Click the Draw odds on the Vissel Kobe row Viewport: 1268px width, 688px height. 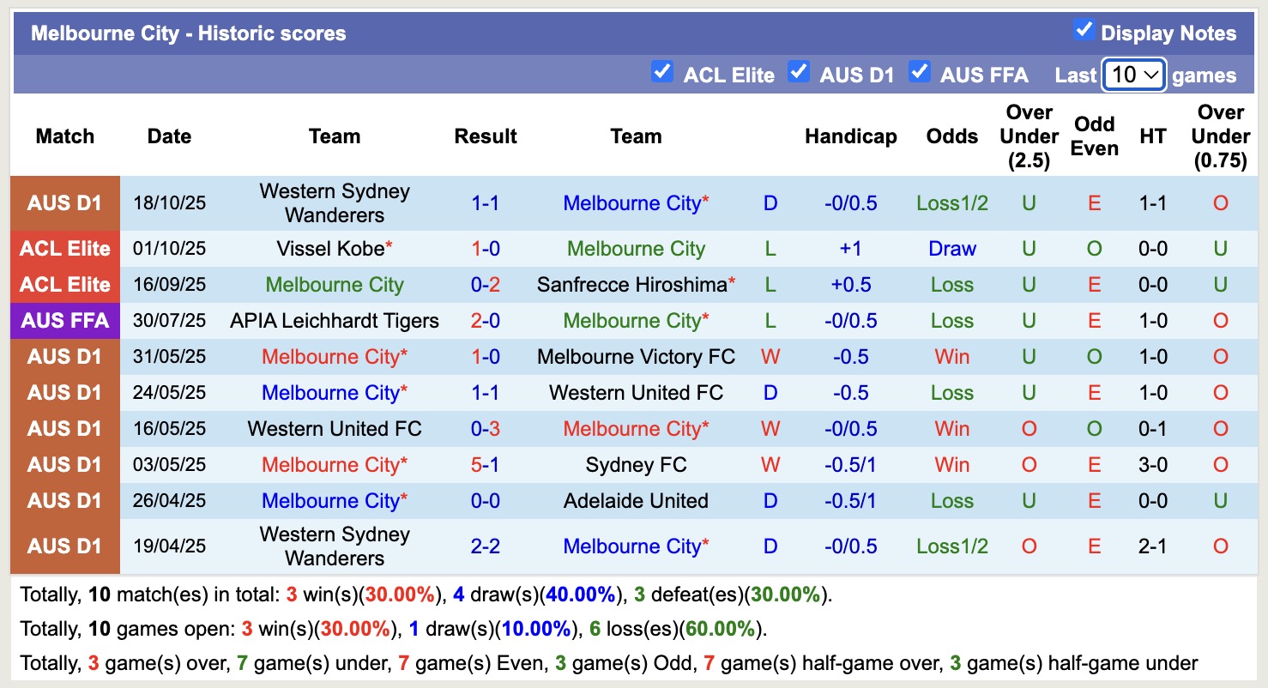[x=951, y=249]
